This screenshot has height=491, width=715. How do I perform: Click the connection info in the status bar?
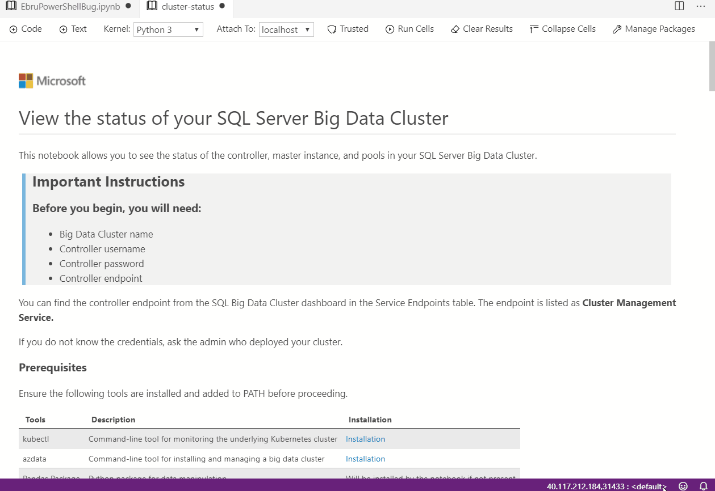coord(605,486)
